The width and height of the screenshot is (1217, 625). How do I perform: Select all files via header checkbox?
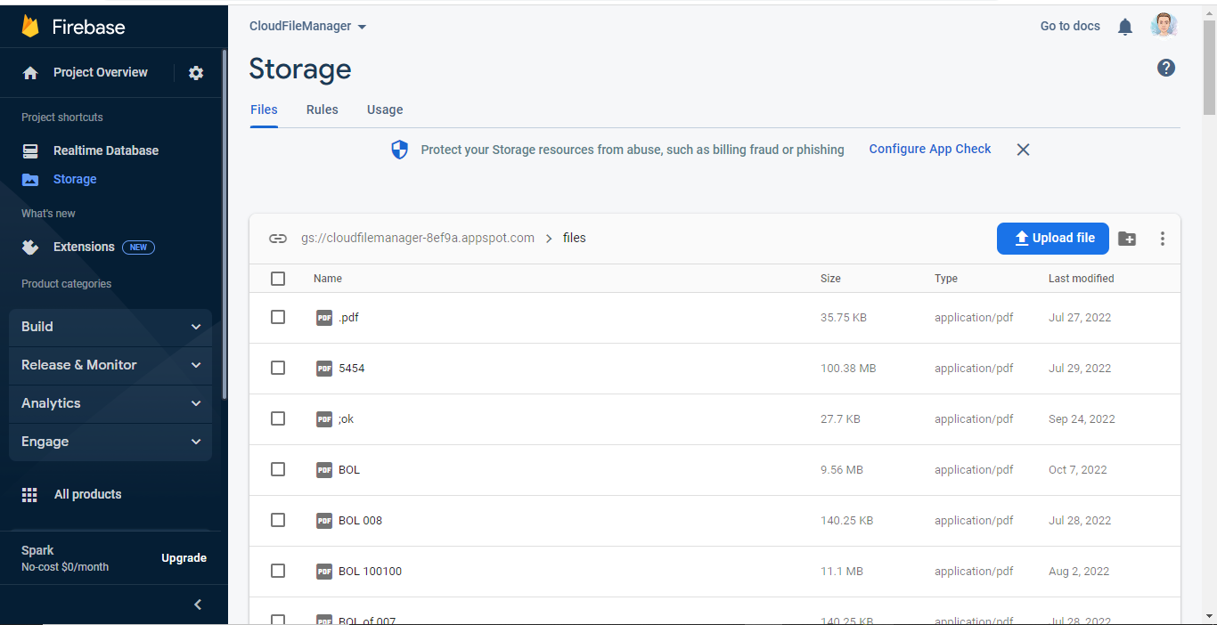278,278
